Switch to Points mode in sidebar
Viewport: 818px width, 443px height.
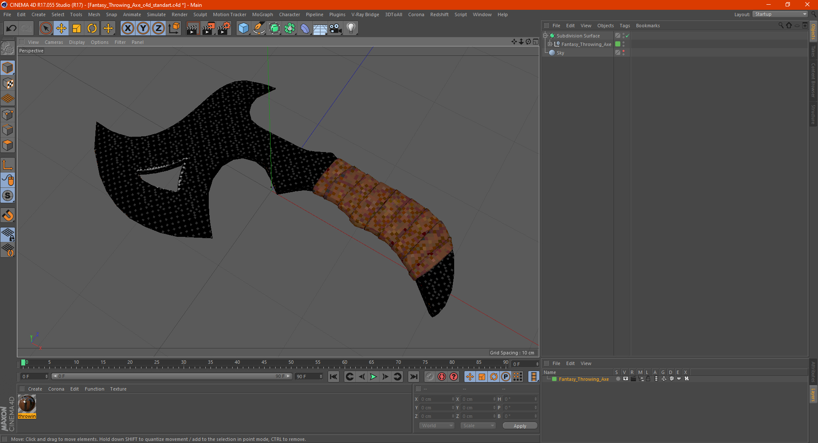tap(8, 115)
